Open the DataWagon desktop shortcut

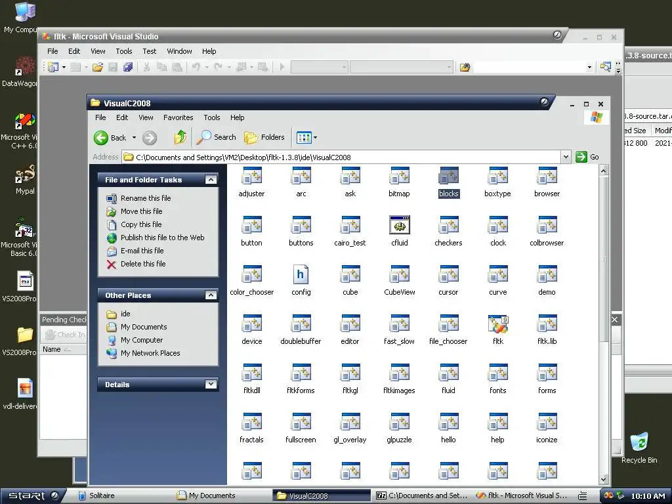[x=20, y=71]
